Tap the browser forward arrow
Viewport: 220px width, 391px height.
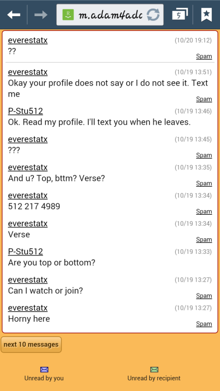click(41, 15)
